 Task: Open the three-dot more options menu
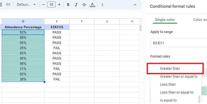(102, 5)
